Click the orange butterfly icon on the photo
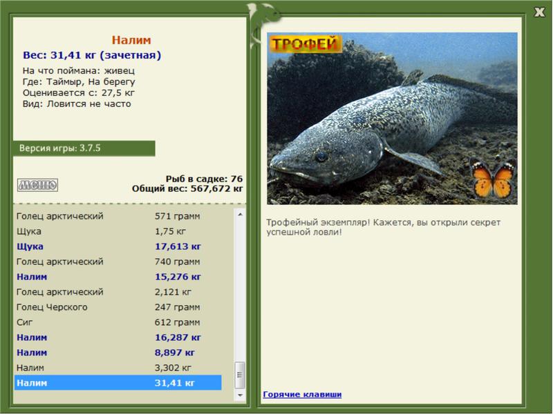This screenshot has width=553, height=414. point(493,178)
